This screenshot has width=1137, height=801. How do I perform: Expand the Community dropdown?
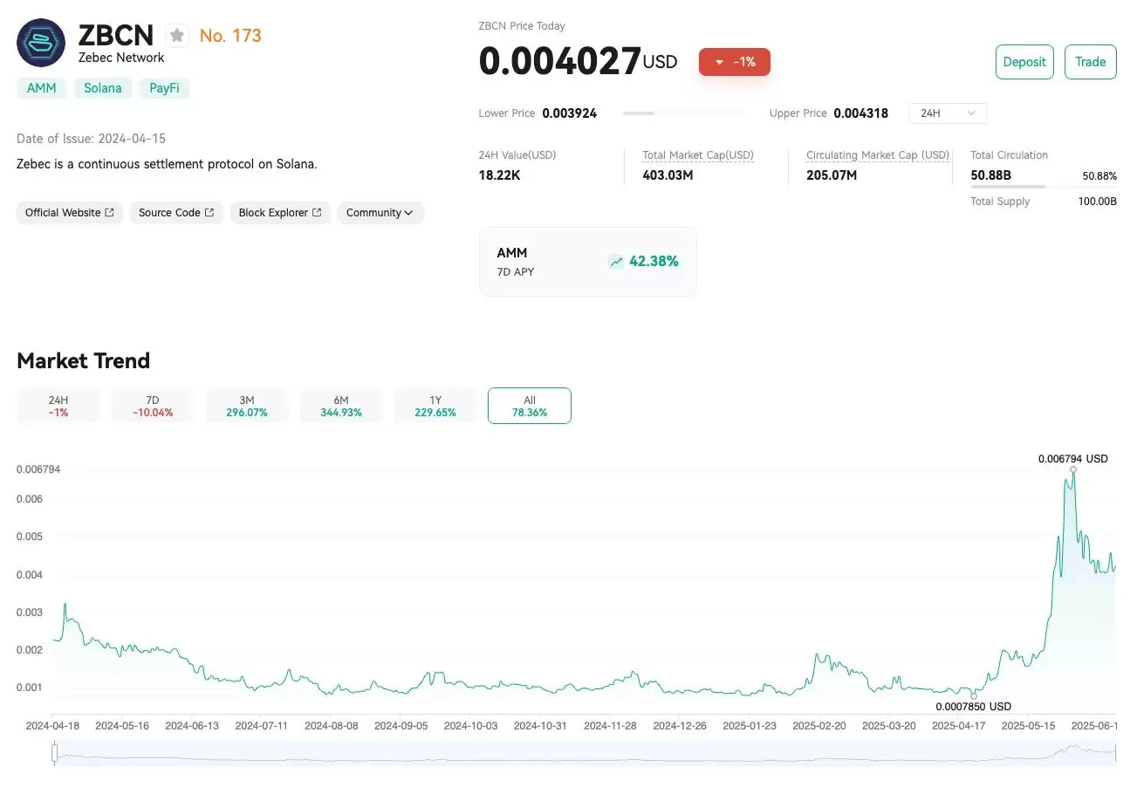[x=380, y=213]
